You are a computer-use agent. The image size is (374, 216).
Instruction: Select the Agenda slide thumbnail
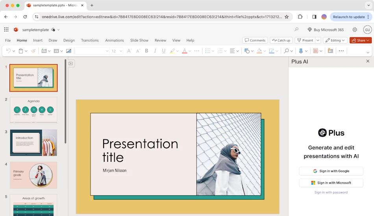click(33, 110)
